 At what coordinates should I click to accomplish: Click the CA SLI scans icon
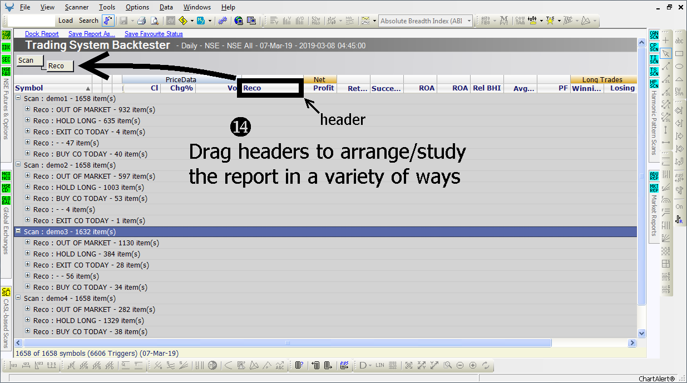tap(6, 292)
